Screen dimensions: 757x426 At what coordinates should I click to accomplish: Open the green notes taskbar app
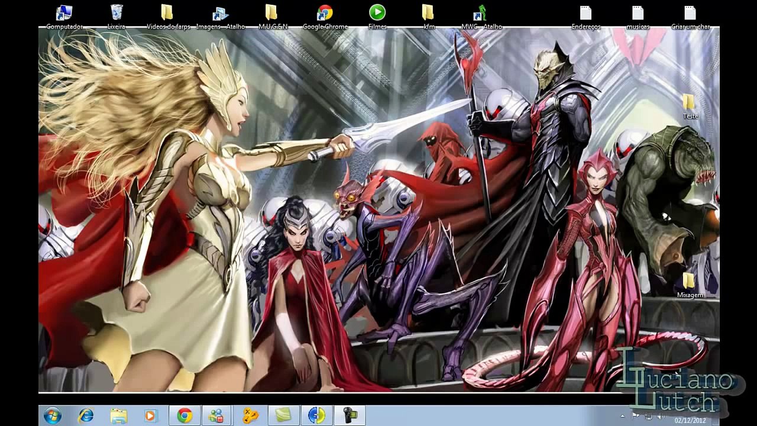point(283,416)
